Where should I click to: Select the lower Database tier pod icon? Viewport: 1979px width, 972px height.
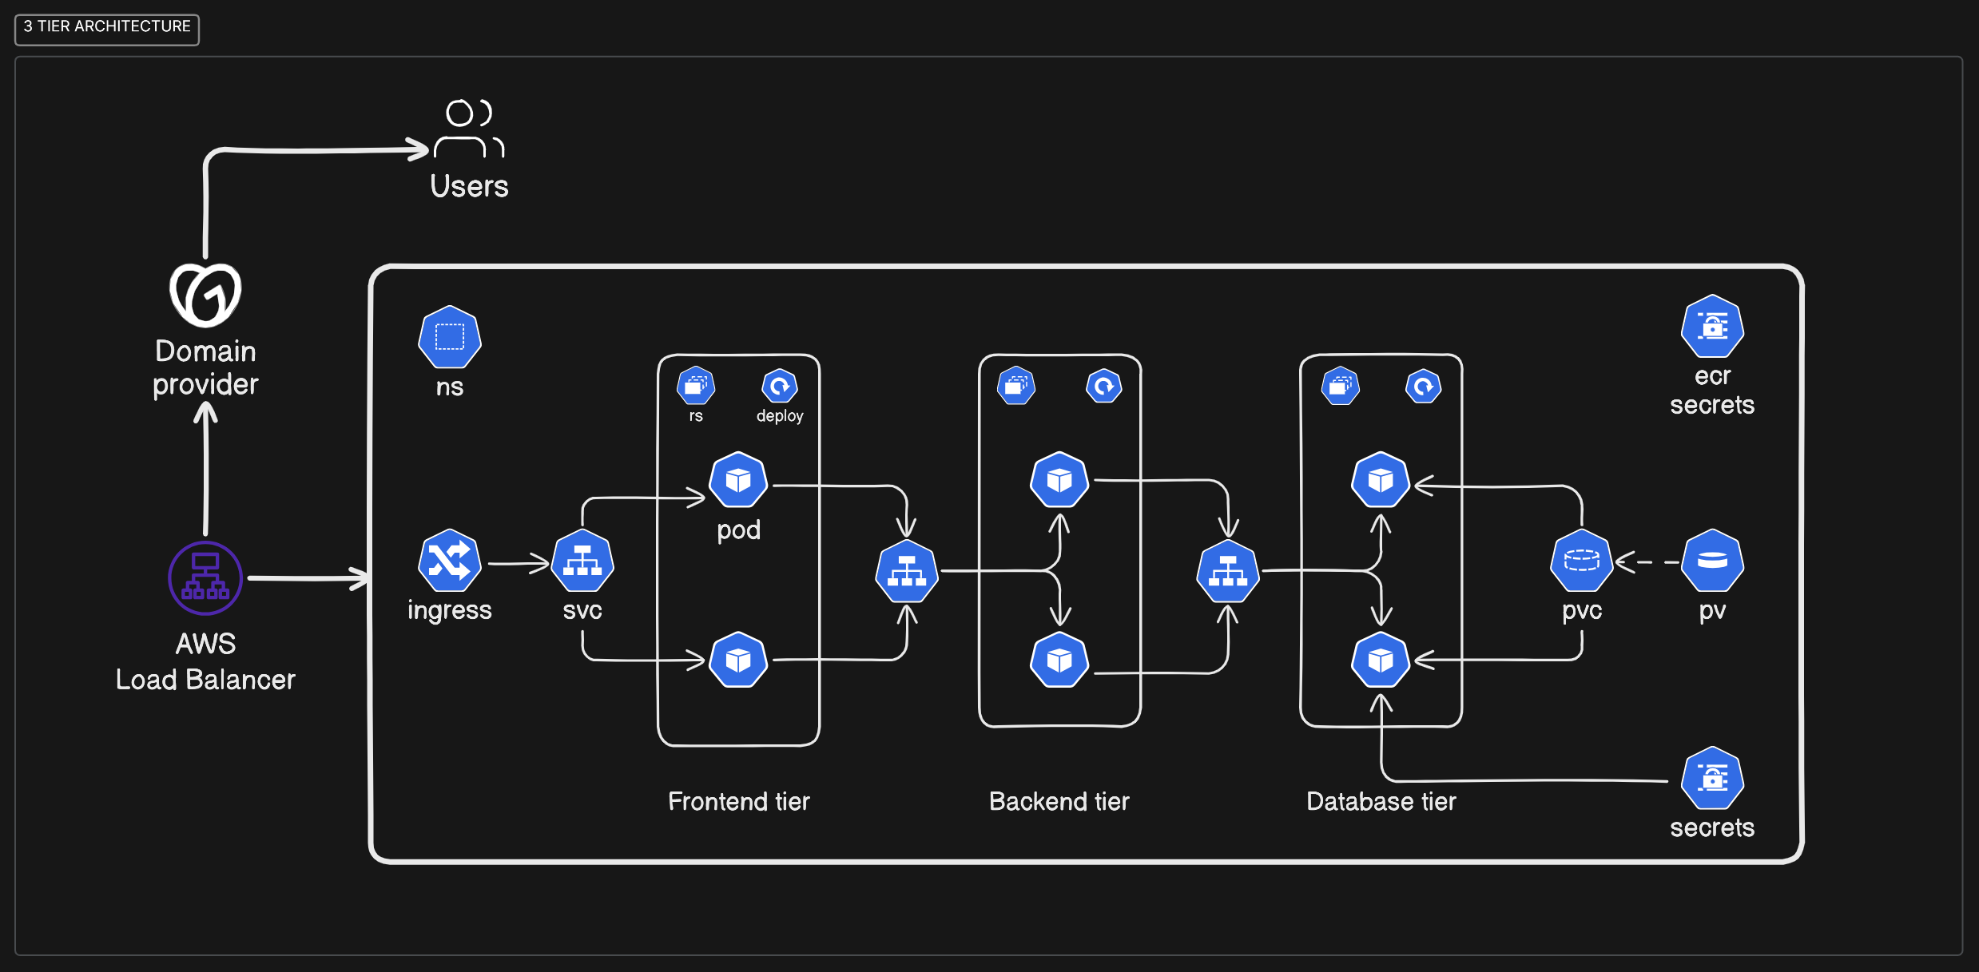click(x=1381, y=660)
